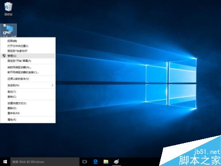Viewport: 221px width, 166px height.
Task: Select 断开网络驱动器的连接(C)... entry
Action: [x=28, y=72]
